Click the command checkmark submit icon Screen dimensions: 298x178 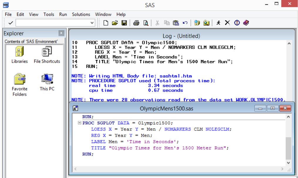11,23
